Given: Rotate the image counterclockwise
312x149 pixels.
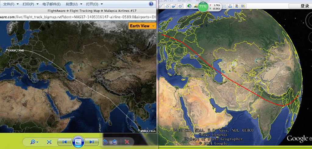Looking at the screenshot, I should coord(105,142).
